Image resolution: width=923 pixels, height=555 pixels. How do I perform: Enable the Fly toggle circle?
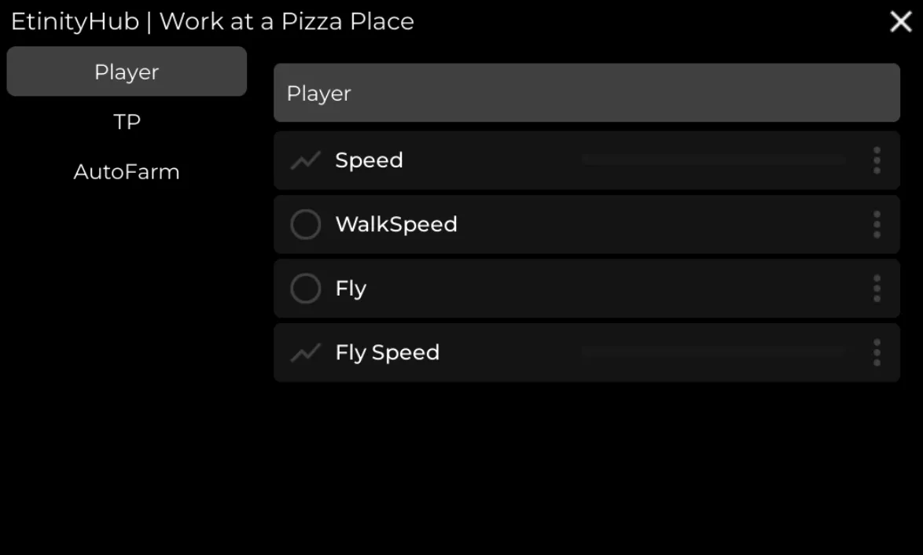click(x=306, y=289)
